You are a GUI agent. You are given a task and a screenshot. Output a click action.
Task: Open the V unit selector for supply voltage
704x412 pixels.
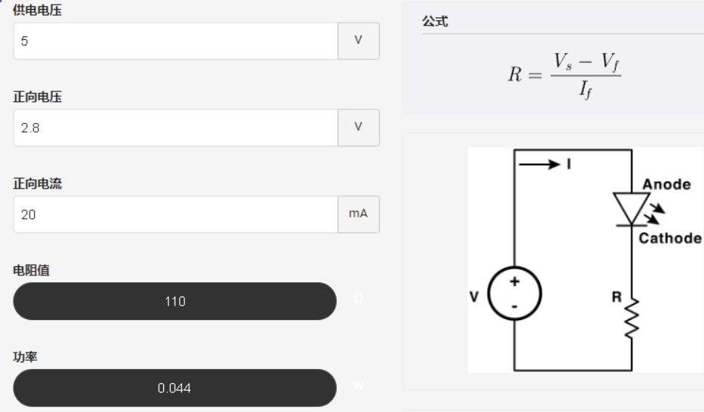point(358,41)
